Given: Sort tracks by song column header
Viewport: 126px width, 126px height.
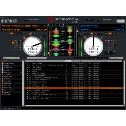Looking at the screenshot, I should [x=49, y=61].
